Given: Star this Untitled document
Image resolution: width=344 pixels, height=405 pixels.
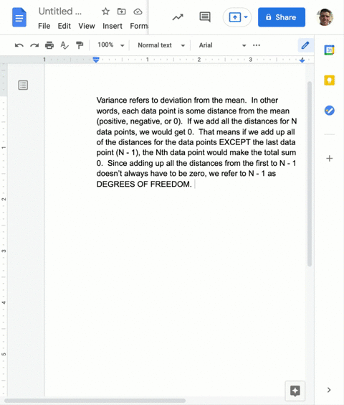Looking at the screenshot, I should click(105, 11).
